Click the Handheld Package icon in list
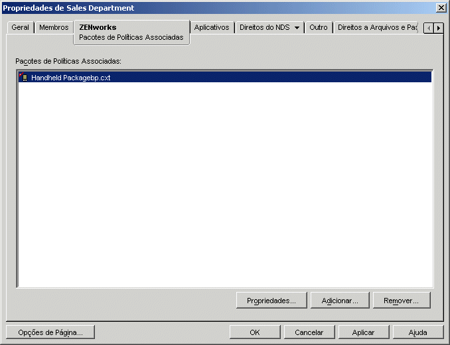The height and width of the screenshot is (345, 450). tap(23, 77)
